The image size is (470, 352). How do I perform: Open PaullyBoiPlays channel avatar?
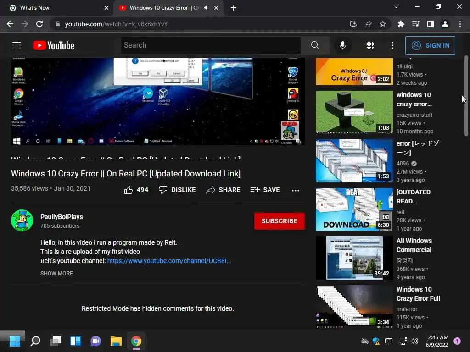point(22,220)
